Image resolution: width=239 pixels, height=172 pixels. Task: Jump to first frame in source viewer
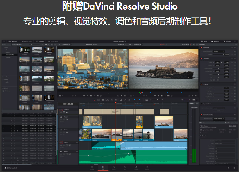[x=84, y=96]
